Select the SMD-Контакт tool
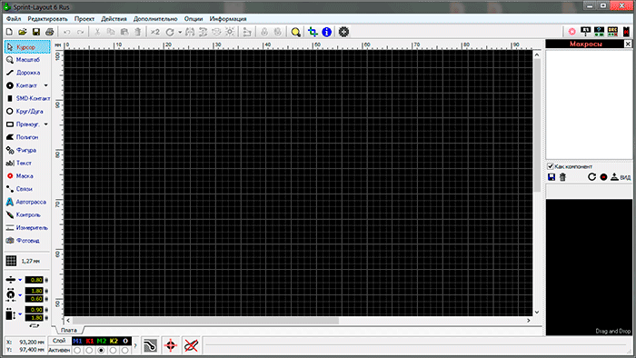 click(27, 98)
